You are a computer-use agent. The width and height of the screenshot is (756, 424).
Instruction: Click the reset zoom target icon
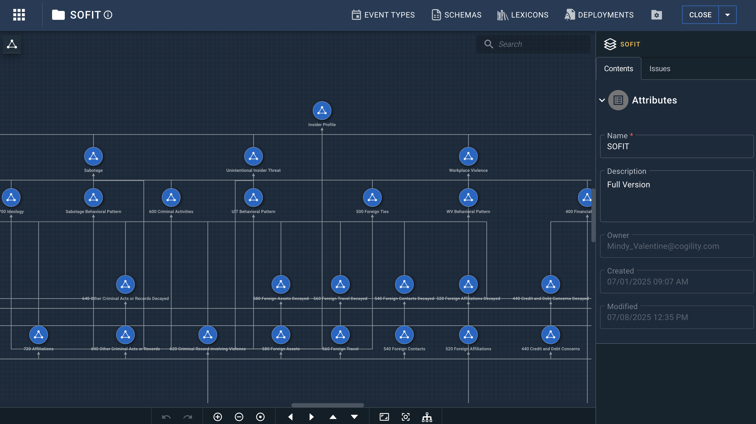[x=260, y=417]
